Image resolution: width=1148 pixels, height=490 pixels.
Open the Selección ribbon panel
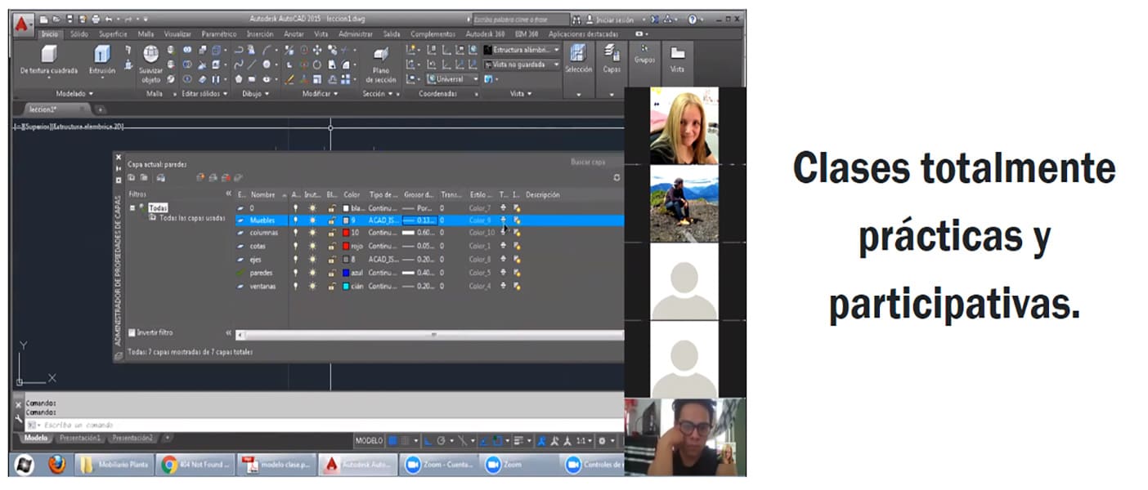point(578,59)
